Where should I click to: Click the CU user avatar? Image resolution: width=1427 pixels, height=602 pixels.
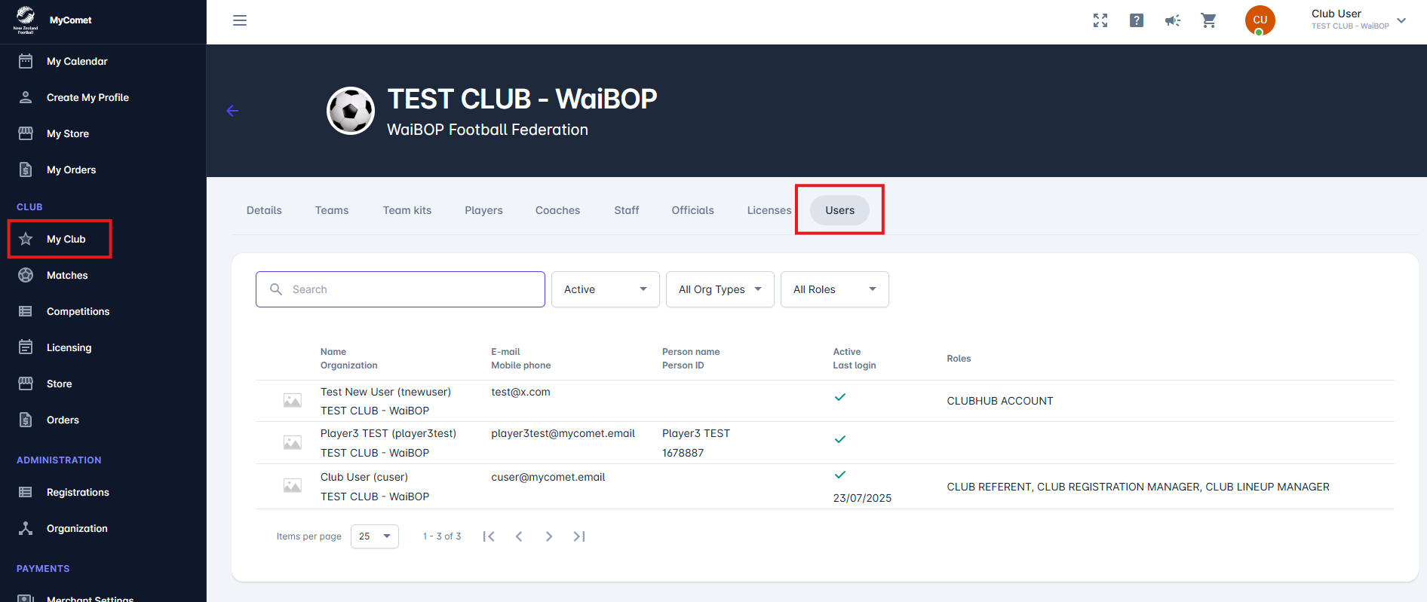coord(1260,20)
